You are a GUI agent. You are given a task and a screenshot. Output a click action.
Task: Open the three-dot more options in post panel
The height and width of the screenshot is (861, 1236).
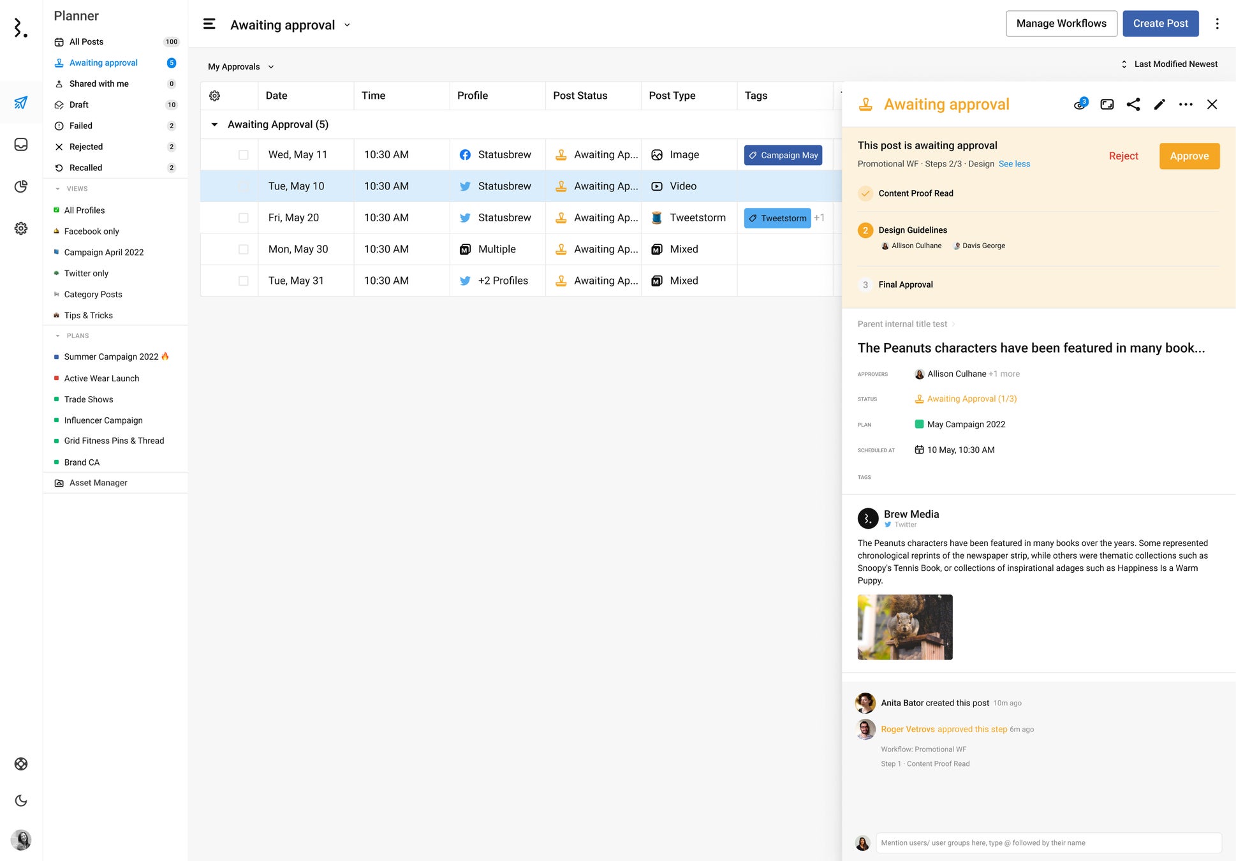click(1186, 105)
